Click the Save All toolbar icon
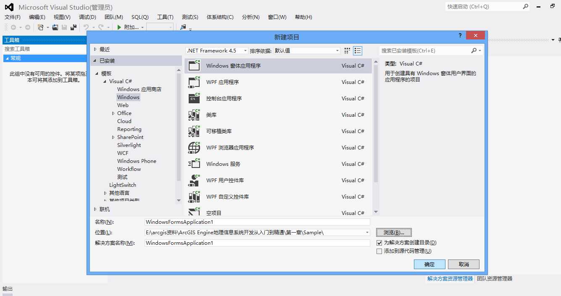Screen dimensions: 561x296 tap(73, 27)
